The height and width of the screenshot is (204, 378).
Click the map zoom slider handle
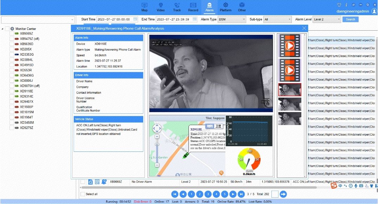tap(157, 144)
